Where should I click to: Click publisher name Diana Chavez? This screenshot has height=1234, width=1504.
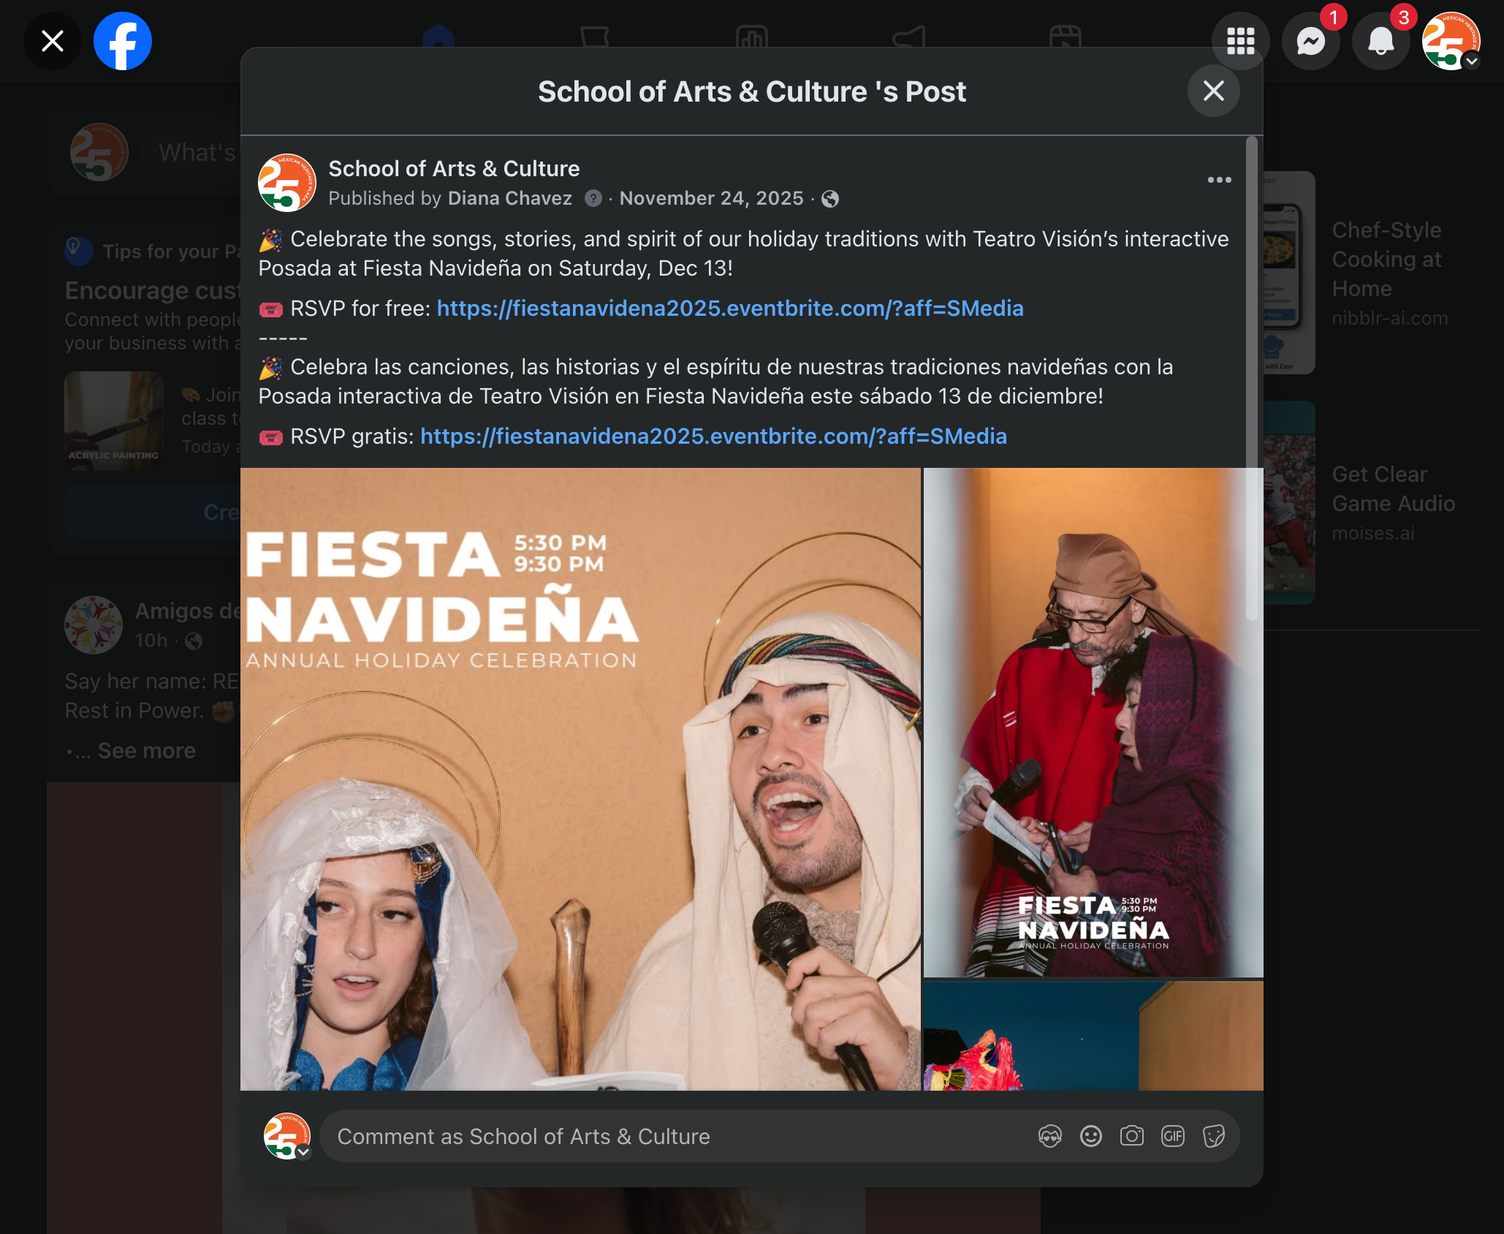(x=509, y=199)
